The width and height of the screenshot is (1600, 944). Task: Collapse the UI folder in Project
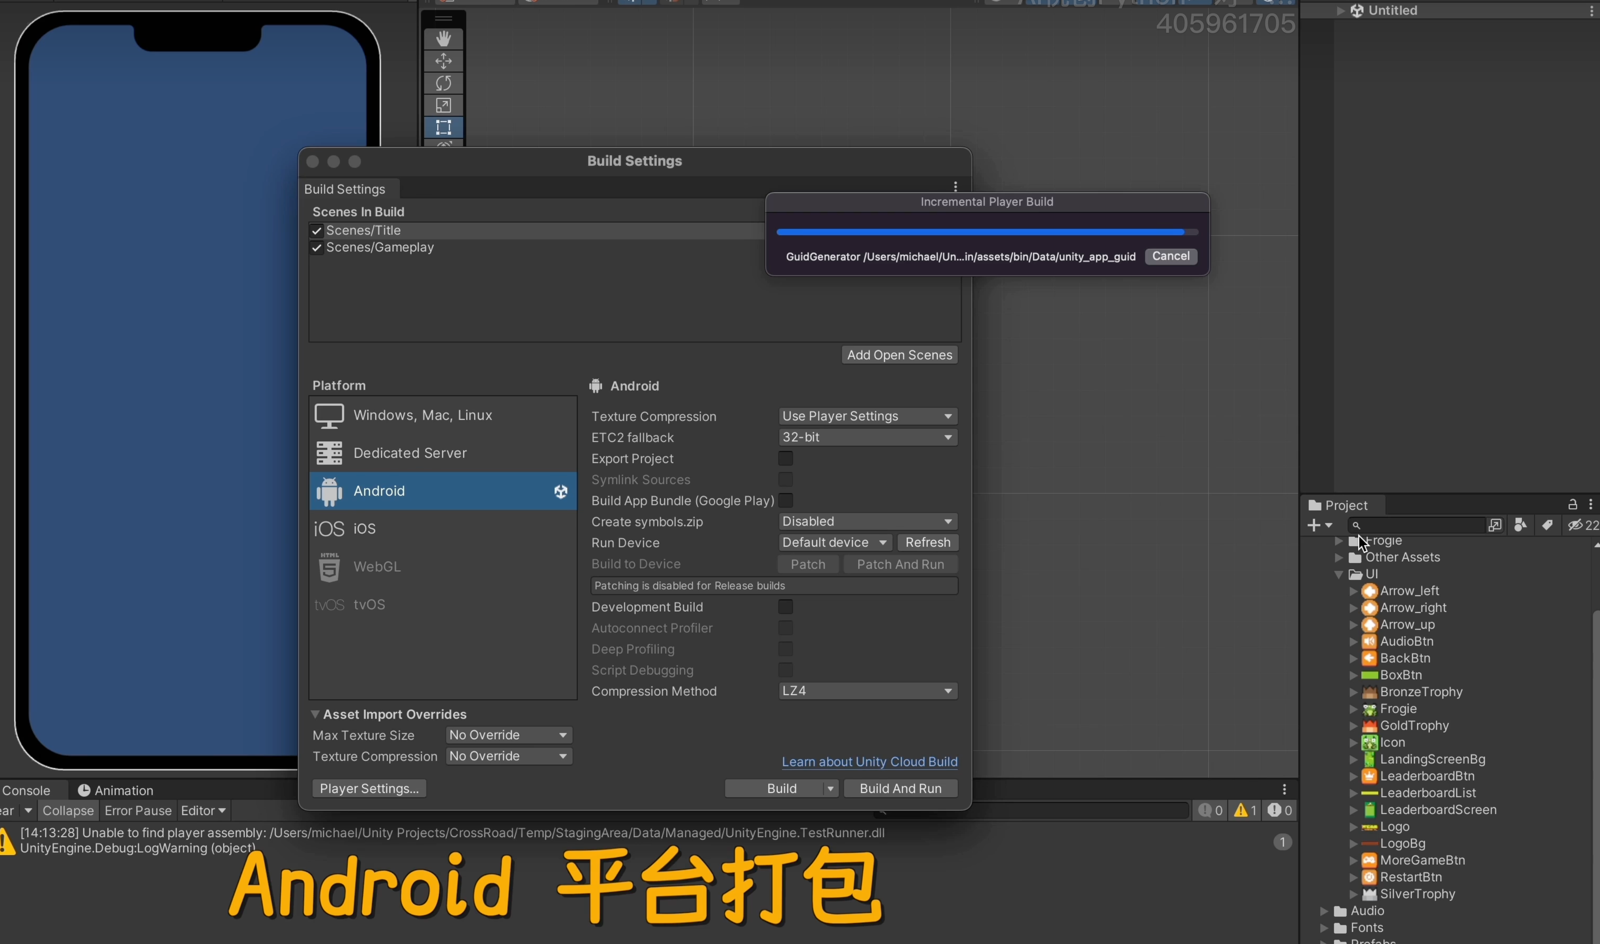[1338, 575]
